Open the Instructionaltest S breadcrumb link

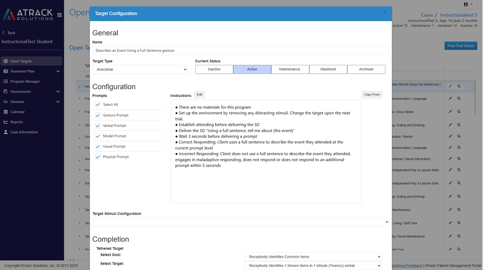[459, 15]
